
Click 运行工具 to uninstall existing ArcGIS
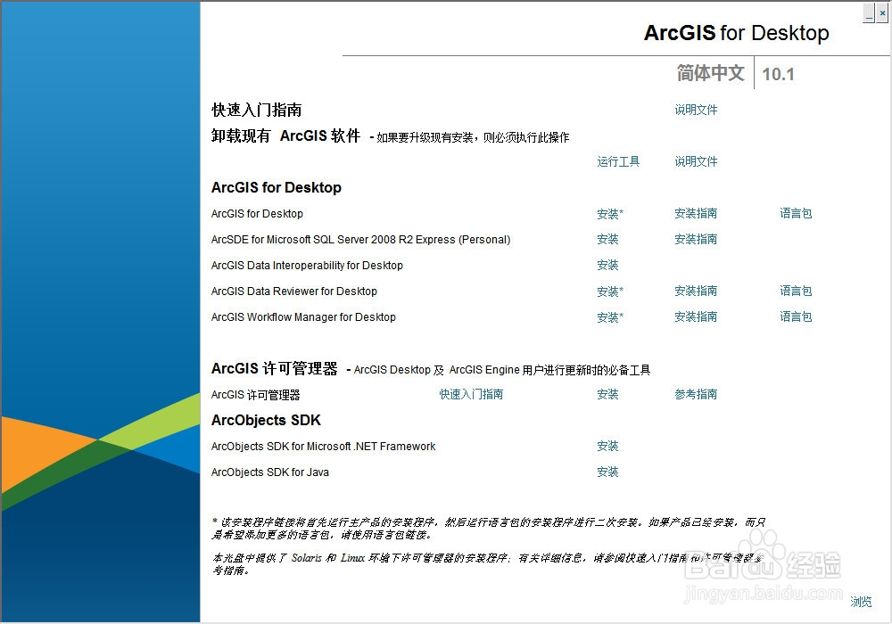coord(618,161)
